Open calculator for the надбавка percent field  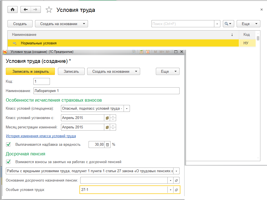(x=108, y=144)
